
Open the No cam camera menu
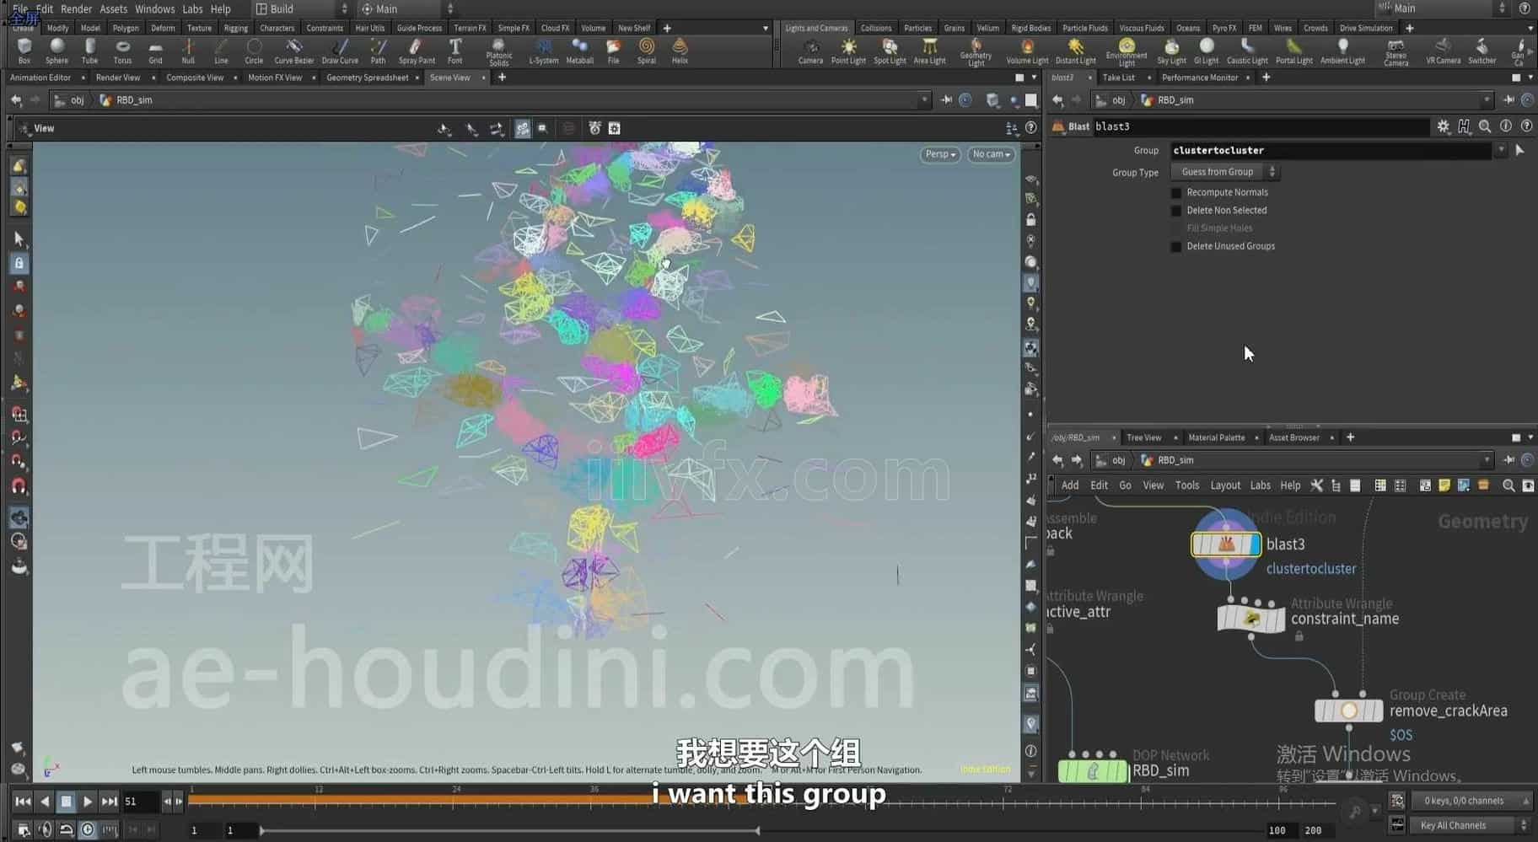tap(991, 154)
